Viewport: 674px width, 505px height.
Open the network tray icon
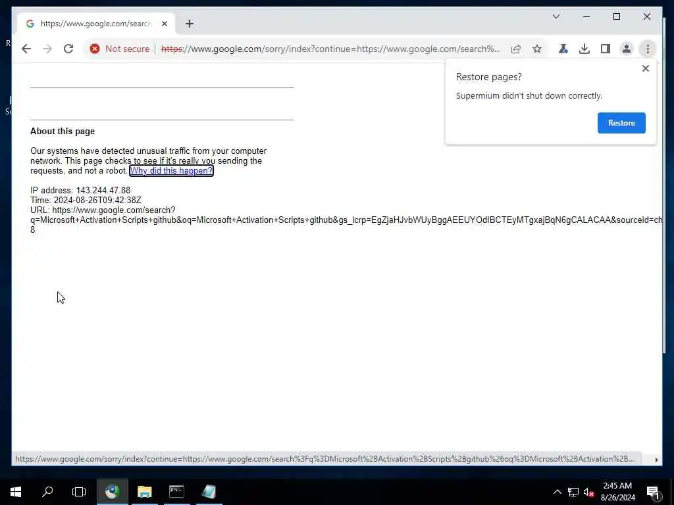[x=573, y=492]
